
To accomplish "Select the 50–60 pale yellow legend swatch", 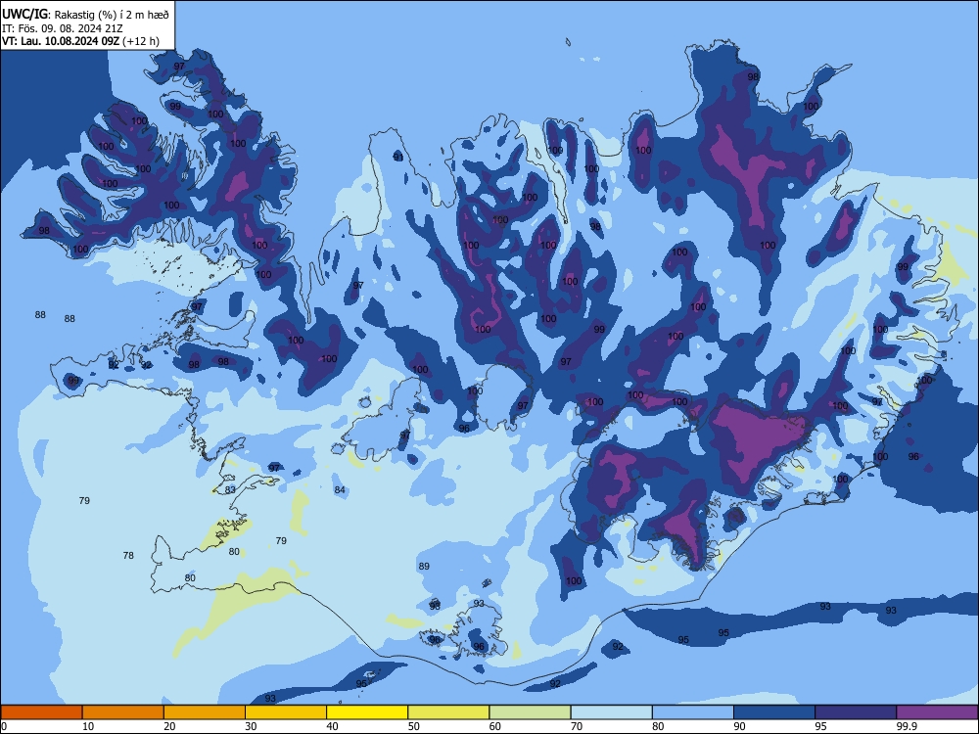I will (x=448, y=712).
